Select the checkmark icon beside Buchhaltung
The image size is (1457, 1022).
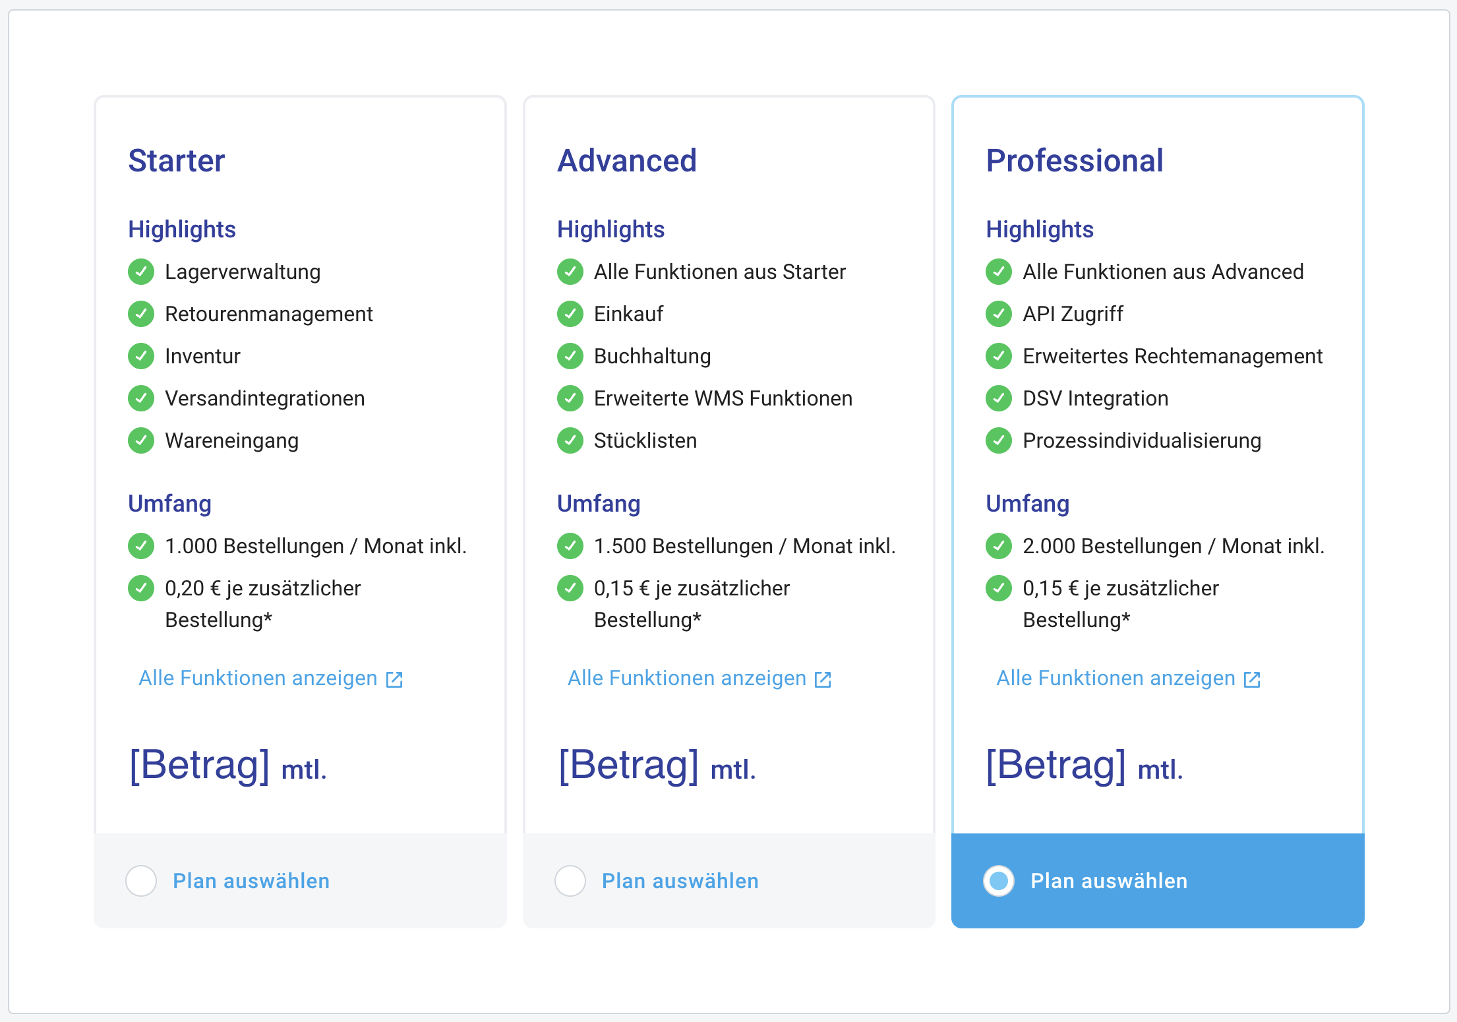click(x=570, y=356)
